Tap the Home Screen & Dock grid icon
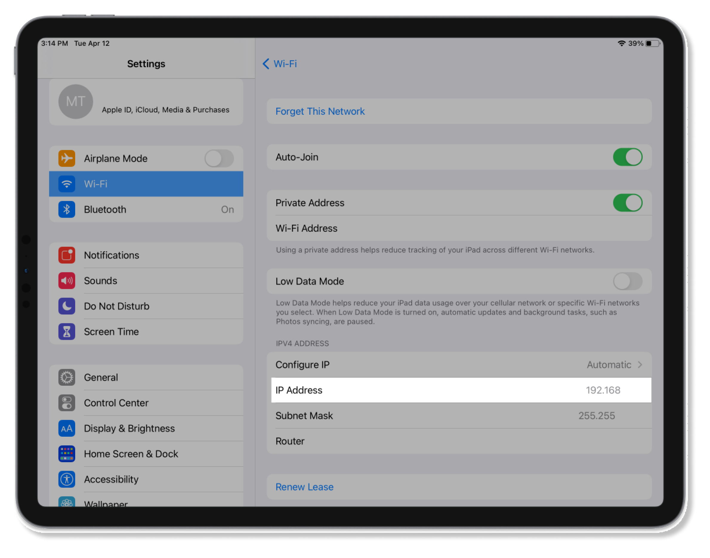This screenshot has height=558, width=710. [x=67, y=454]
